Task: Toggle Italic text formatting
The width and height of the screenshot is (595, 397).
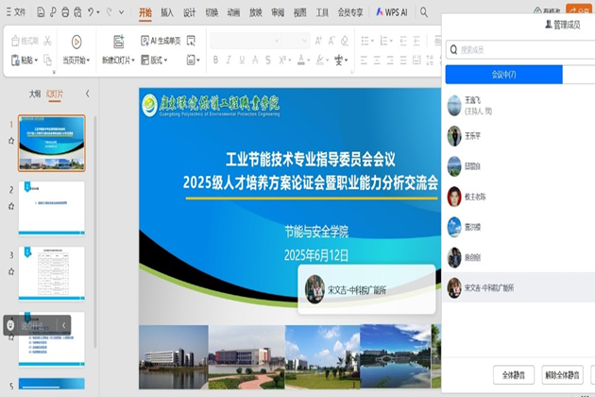Action: pyautogui.click(x=230, y=60)
